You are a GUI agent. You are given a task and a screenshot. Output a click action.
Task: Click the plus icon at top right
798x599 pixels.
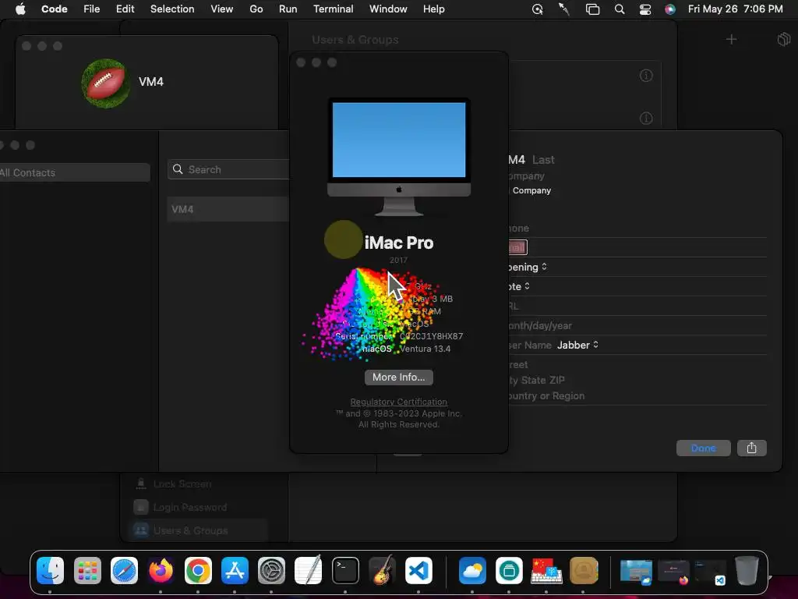point(731,39)
